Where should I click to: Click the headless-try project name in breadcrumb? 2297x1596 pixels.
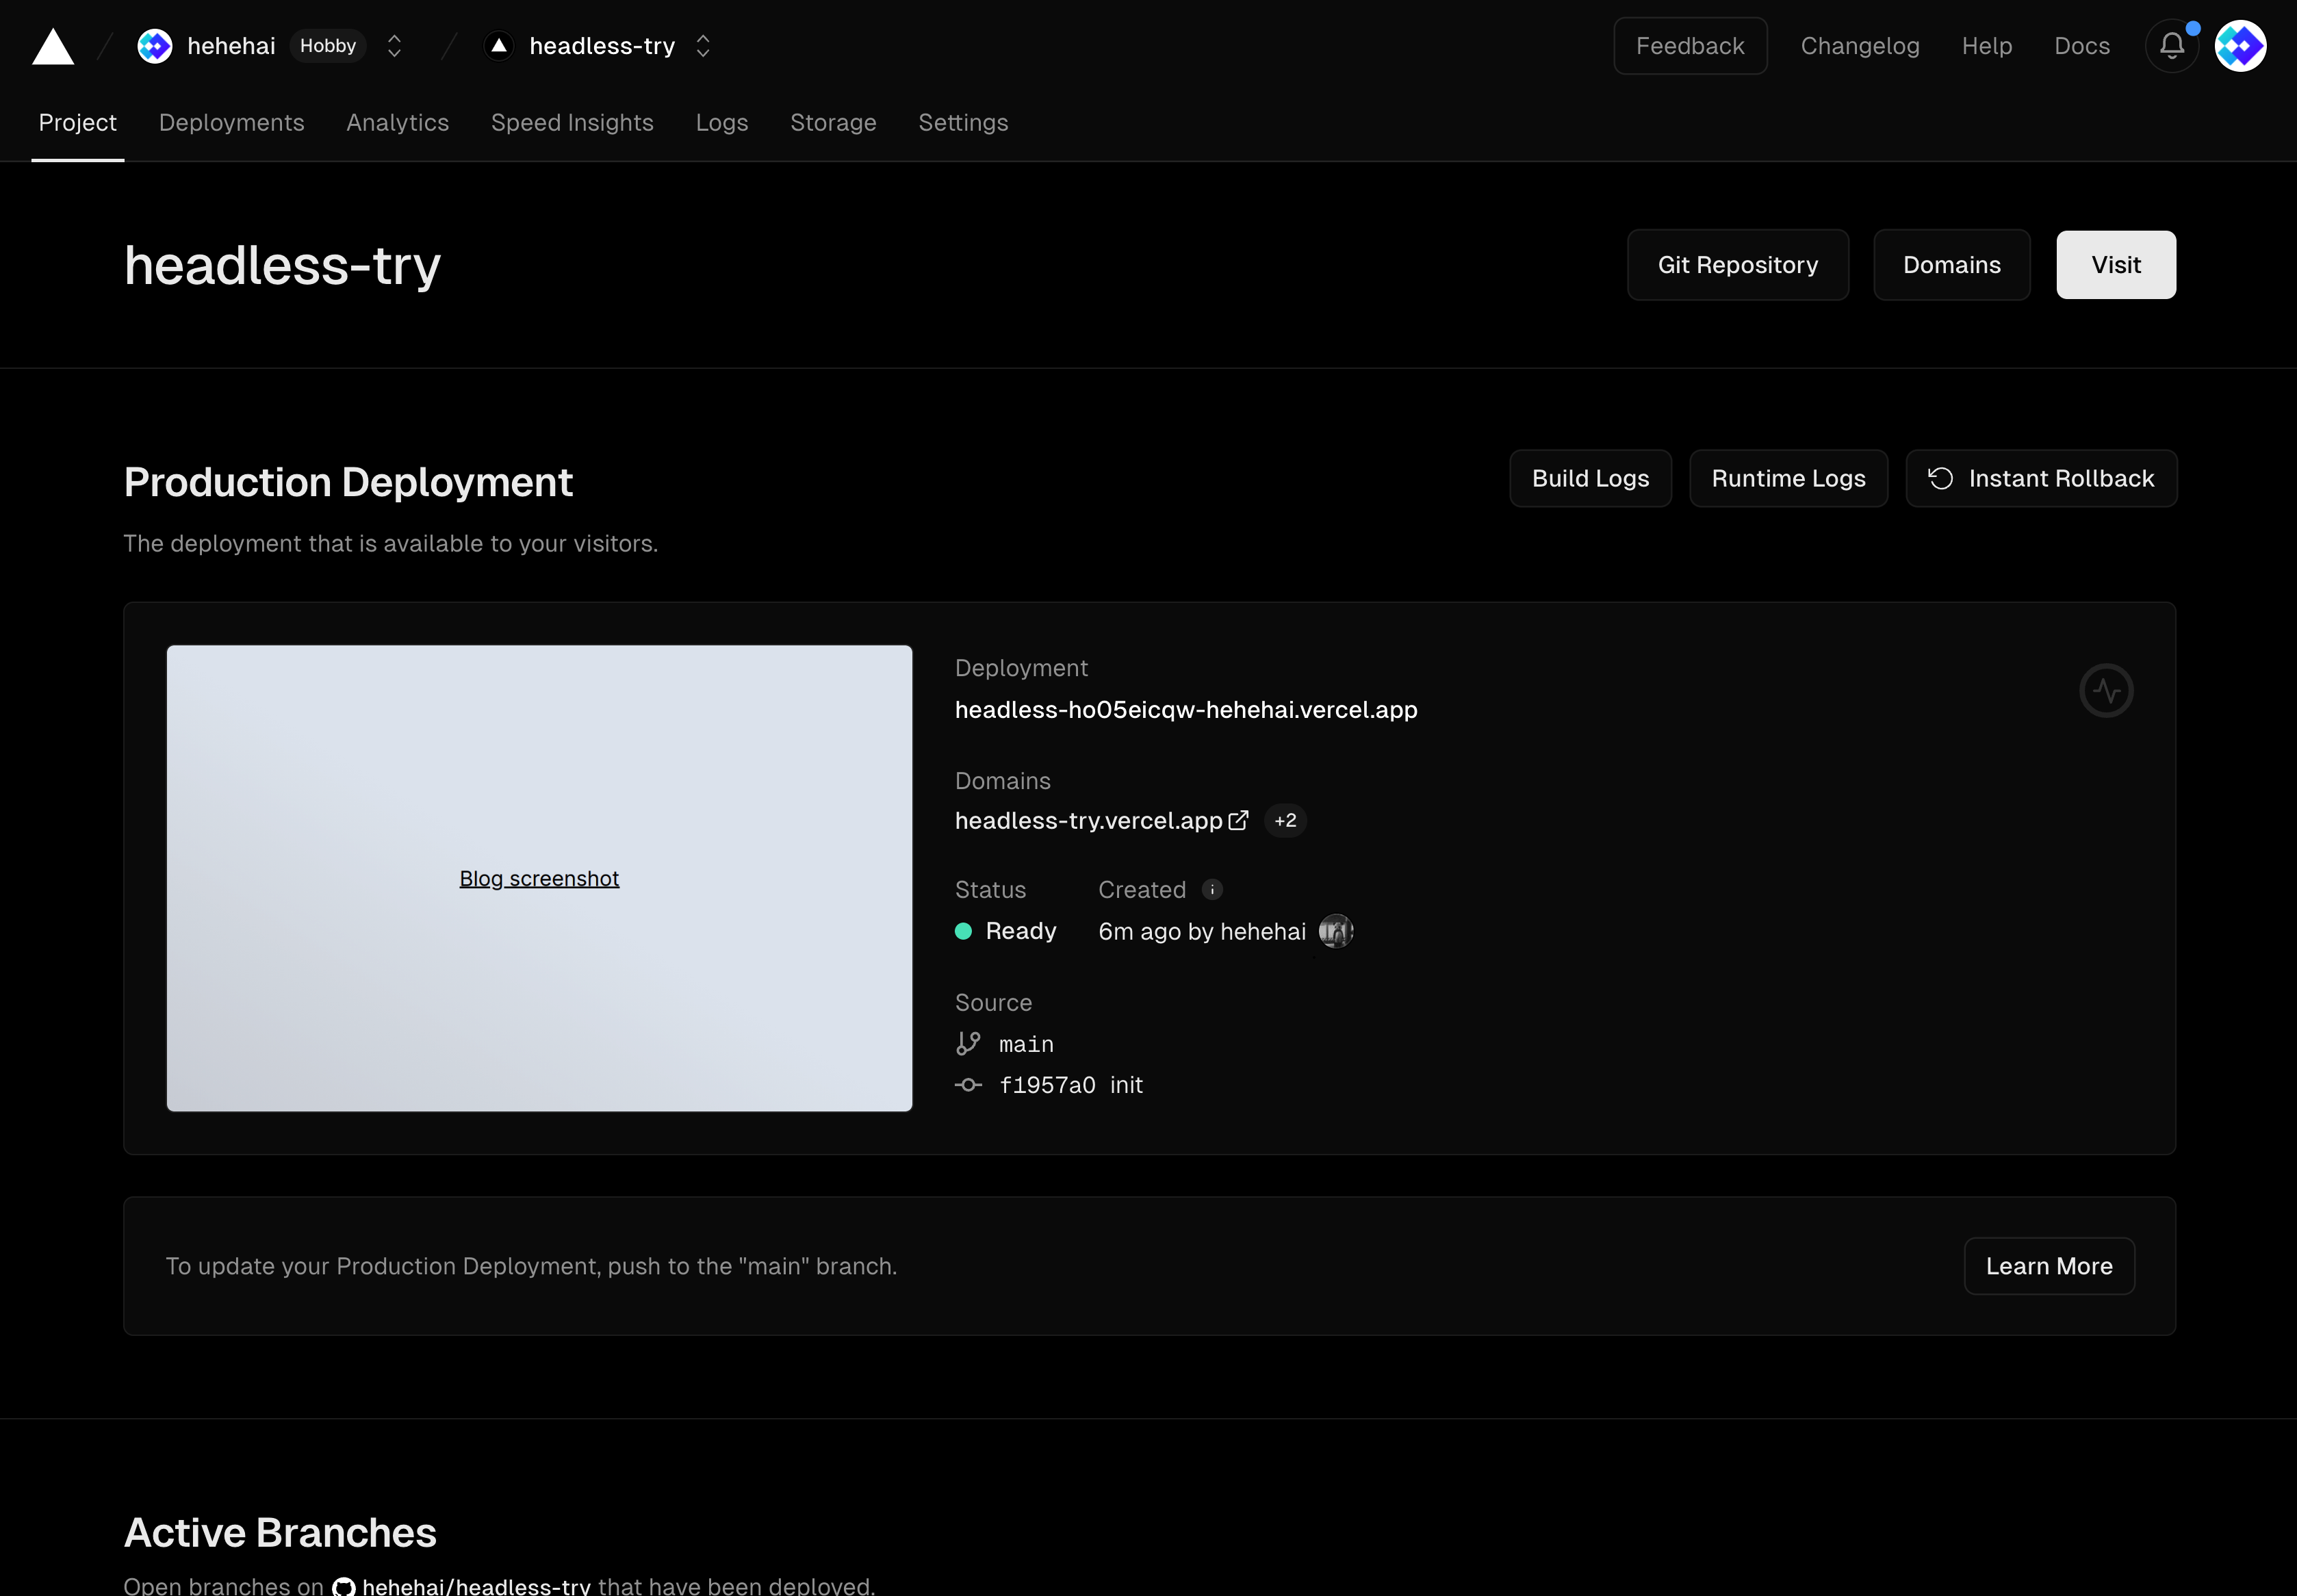pyautogui.click(x=602, y=46)
